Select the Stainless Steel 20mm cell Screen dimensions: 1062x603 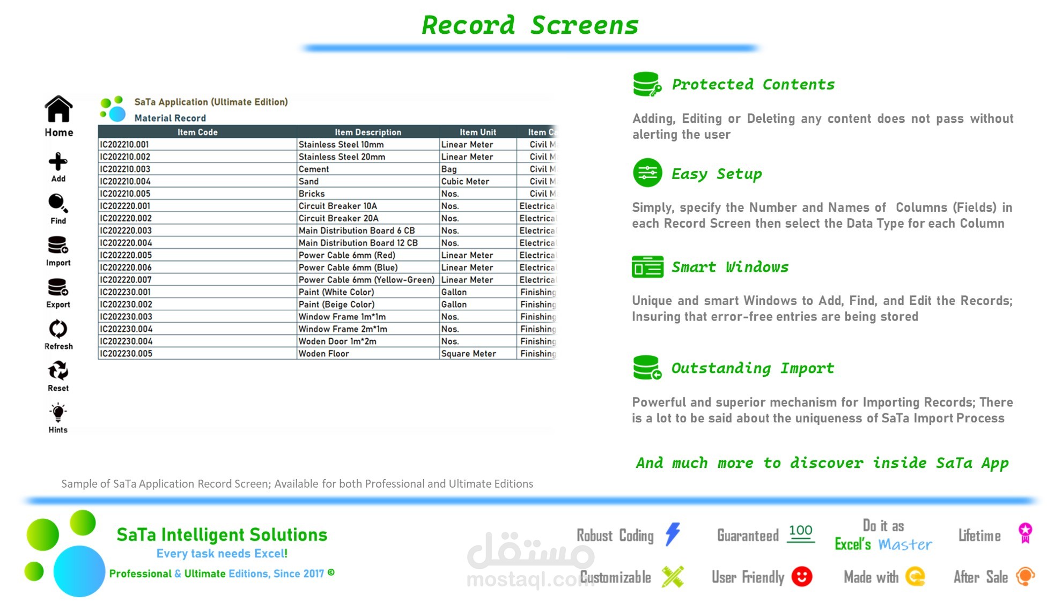[x=368, y=157]
